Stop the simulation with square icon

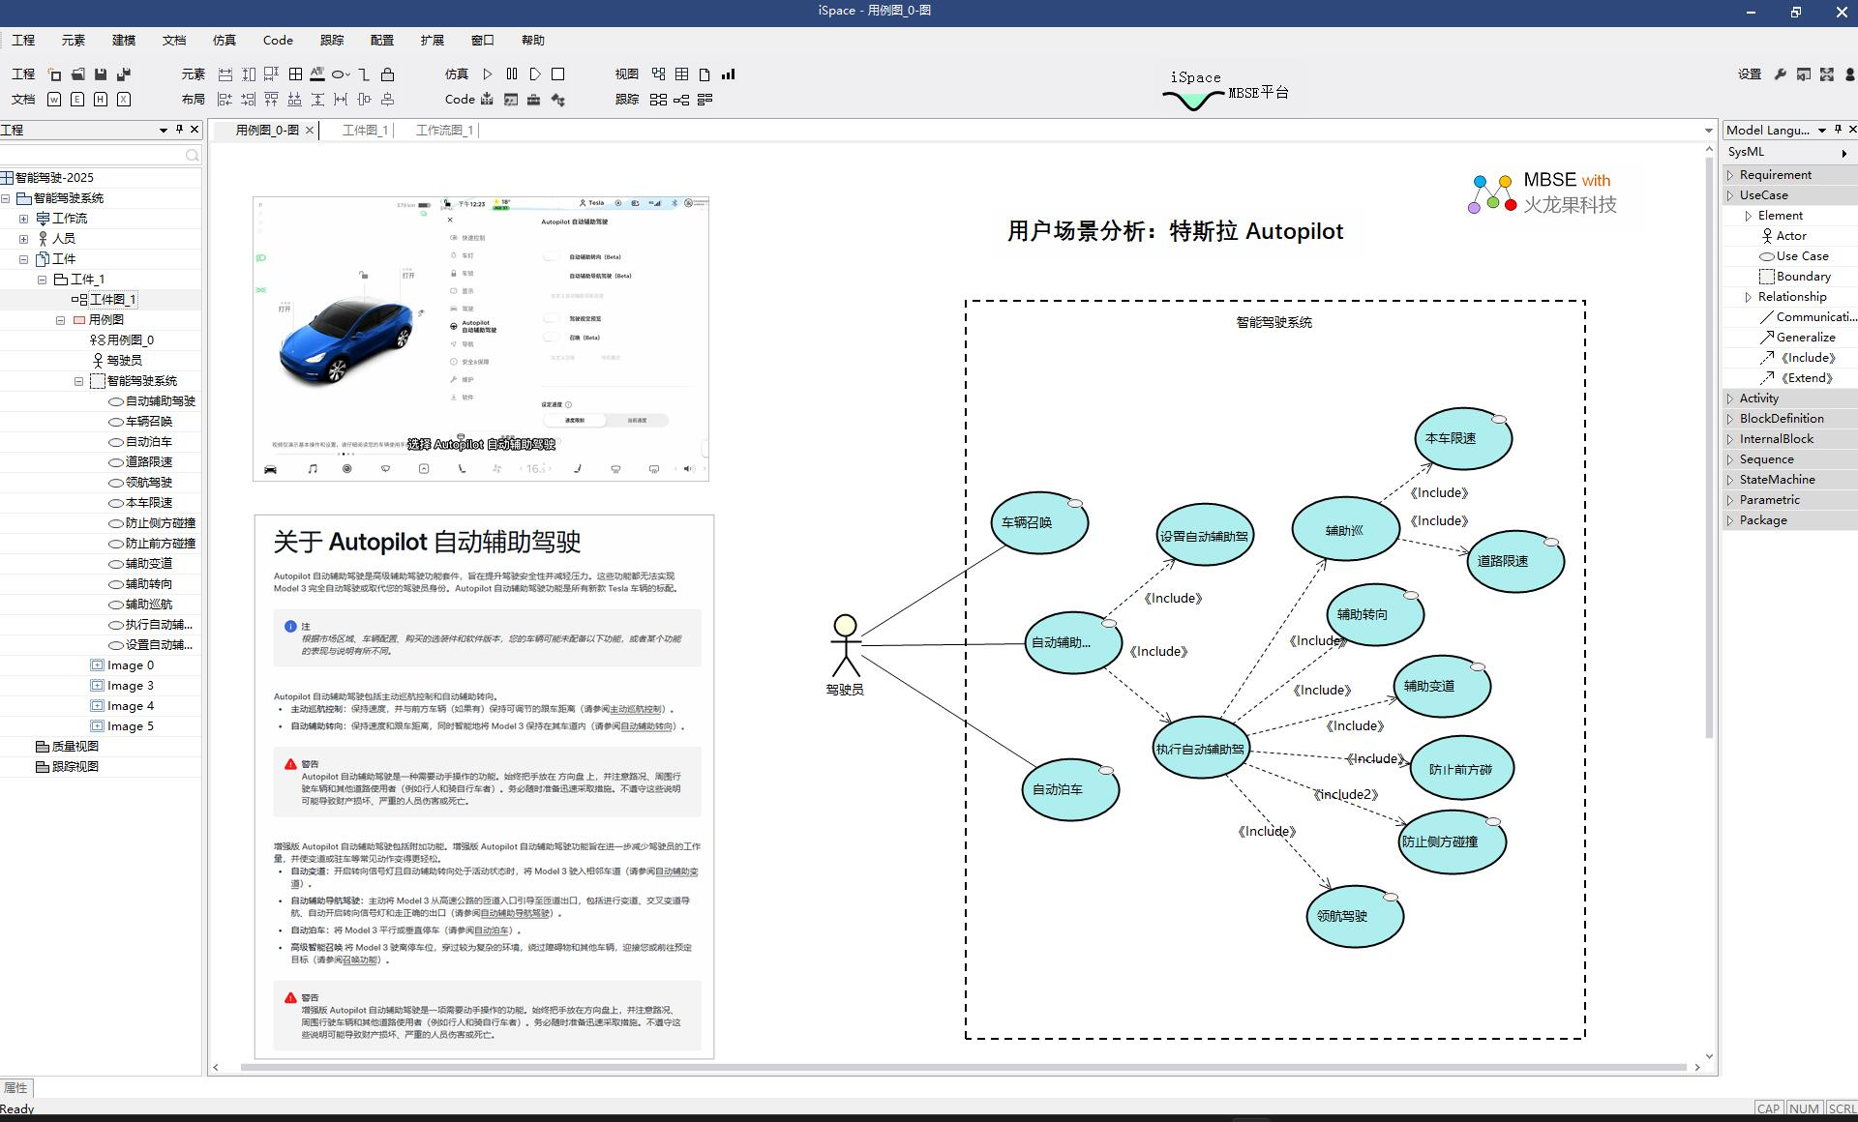558,74
